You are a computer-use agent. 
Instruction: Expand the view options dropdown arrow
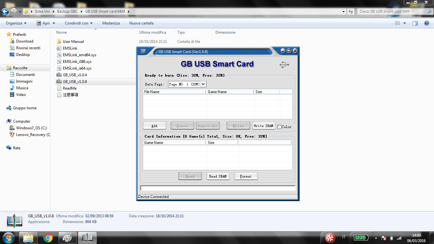pyautogui.click(x=404, y=23)
